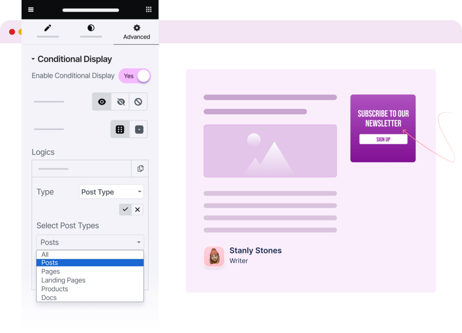Open the Select Post Types dropdown
462x333 pixels.
point(90,242)
